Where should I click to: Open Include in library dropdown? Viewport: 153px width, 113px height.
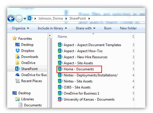tap(52, 28)
